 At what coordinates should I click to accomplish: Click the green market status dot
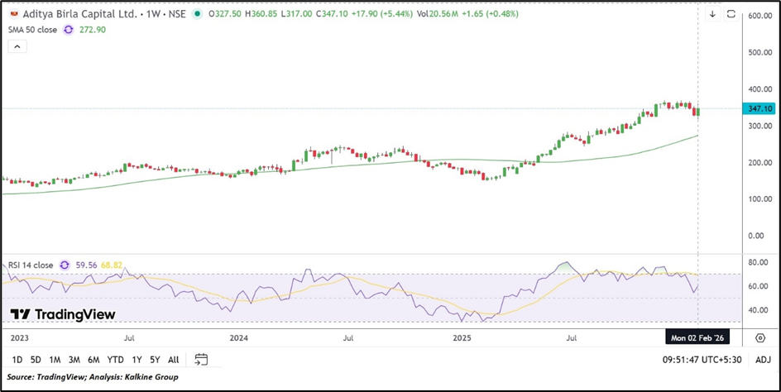pos(197,14)
